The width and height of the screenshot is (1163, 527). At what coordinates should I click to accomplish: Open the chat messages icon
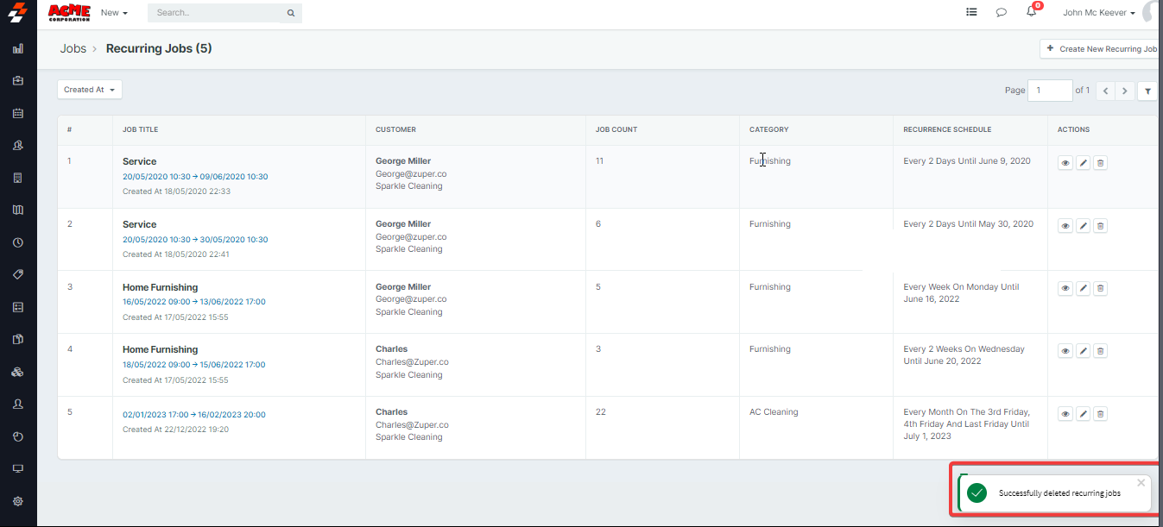tap(1002, 13)
